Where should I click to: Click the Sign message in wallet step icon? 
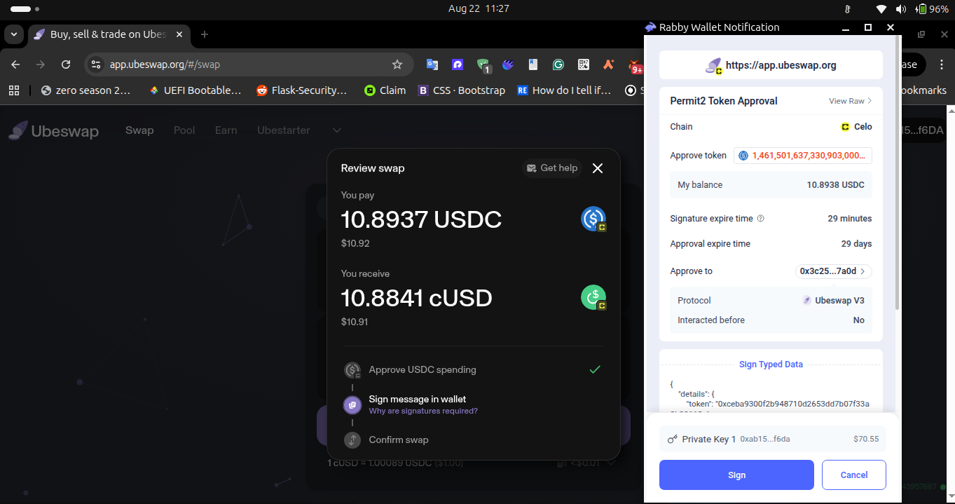pos(352,404)
